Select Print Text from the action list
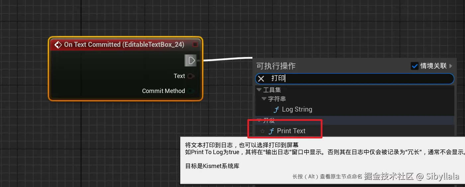The image size is (465, 187). [x=291, y=131]
